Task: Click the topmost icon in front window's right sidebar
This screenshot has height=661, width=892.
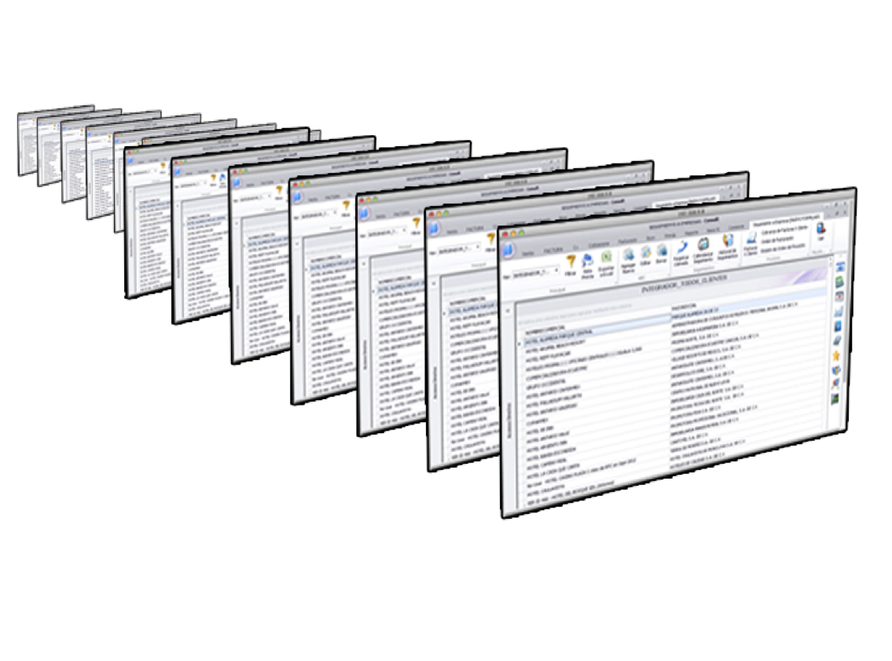Action: [x=839, y=266]
